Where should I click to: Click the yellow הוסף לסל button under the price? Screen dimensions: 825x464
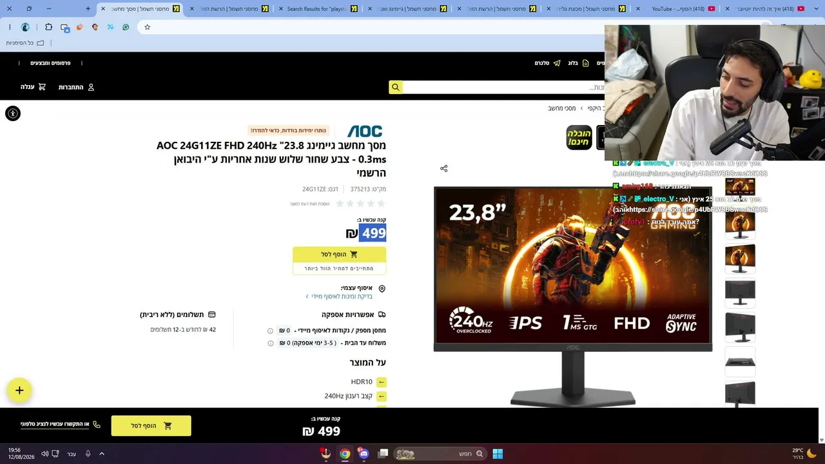click(x=339, y=255)
